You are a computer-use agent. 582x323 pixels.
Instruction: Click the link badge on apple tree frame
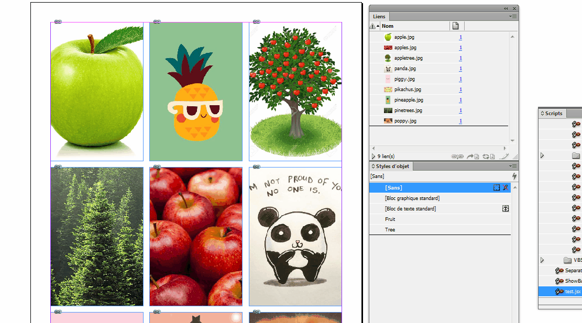257,22
